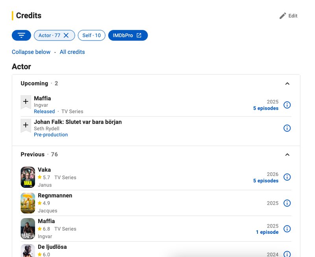Collapse the Previous credits section

coord(287,155)
